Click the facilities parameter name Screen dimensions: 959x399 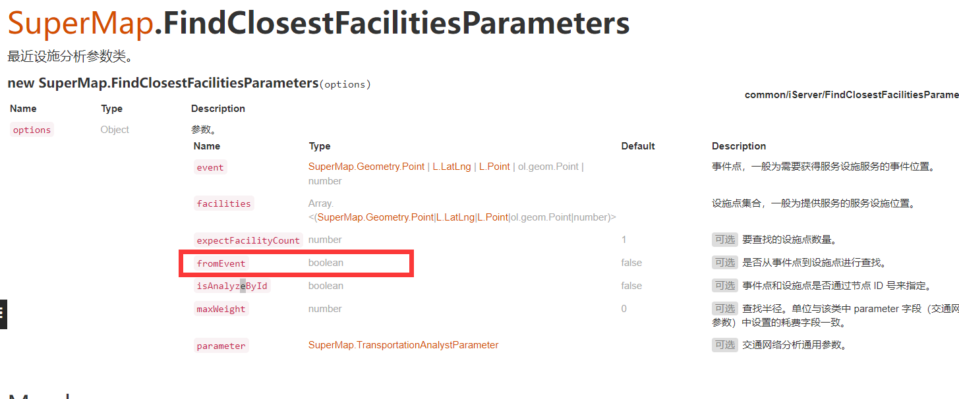coord(223,203)
